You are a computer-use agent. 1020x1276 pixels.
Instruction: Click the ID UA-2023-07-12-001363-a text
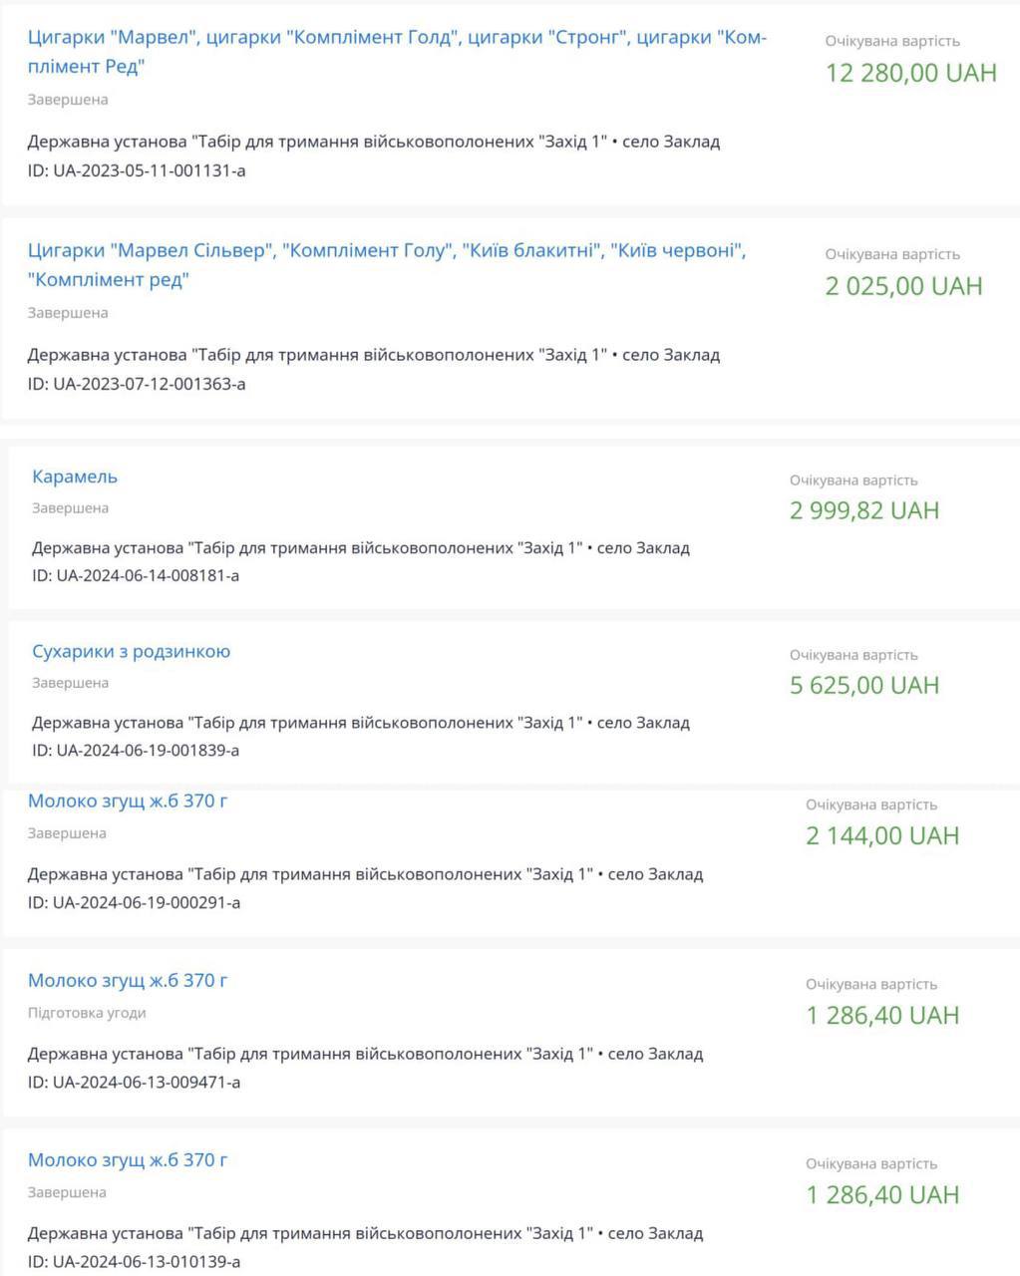coord(137,384)
